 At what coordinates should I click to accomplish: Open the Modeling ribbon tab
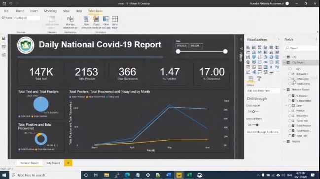[x=50, y=11]
